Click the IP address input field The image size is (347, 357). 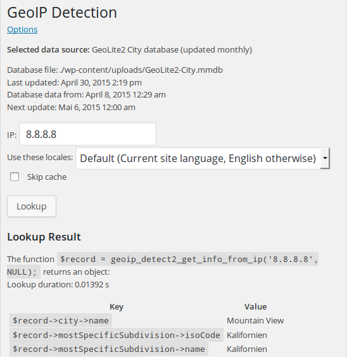pyautogui.click(x=87, y=134)
